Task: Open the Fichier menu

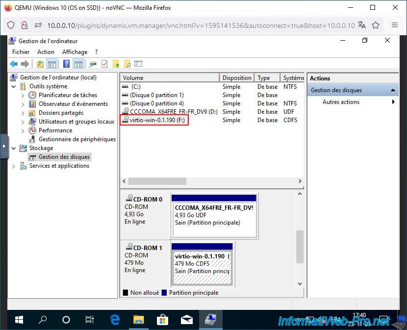Action: click(x=21, y=52)
